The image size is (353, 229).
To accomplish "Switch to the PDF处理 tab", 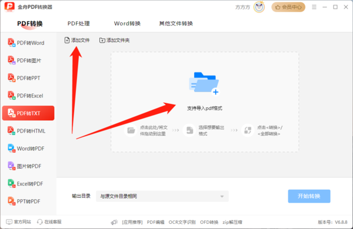I will click(79, 23).
